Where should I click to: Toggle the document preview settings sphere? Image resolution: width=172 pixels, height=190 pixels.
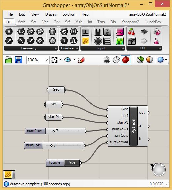coord(149,60)
